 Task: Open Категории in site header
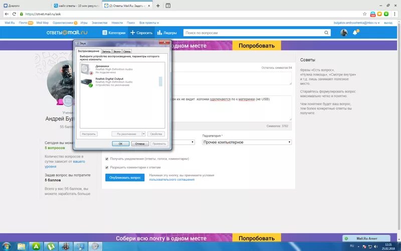(x=114, y=33)
